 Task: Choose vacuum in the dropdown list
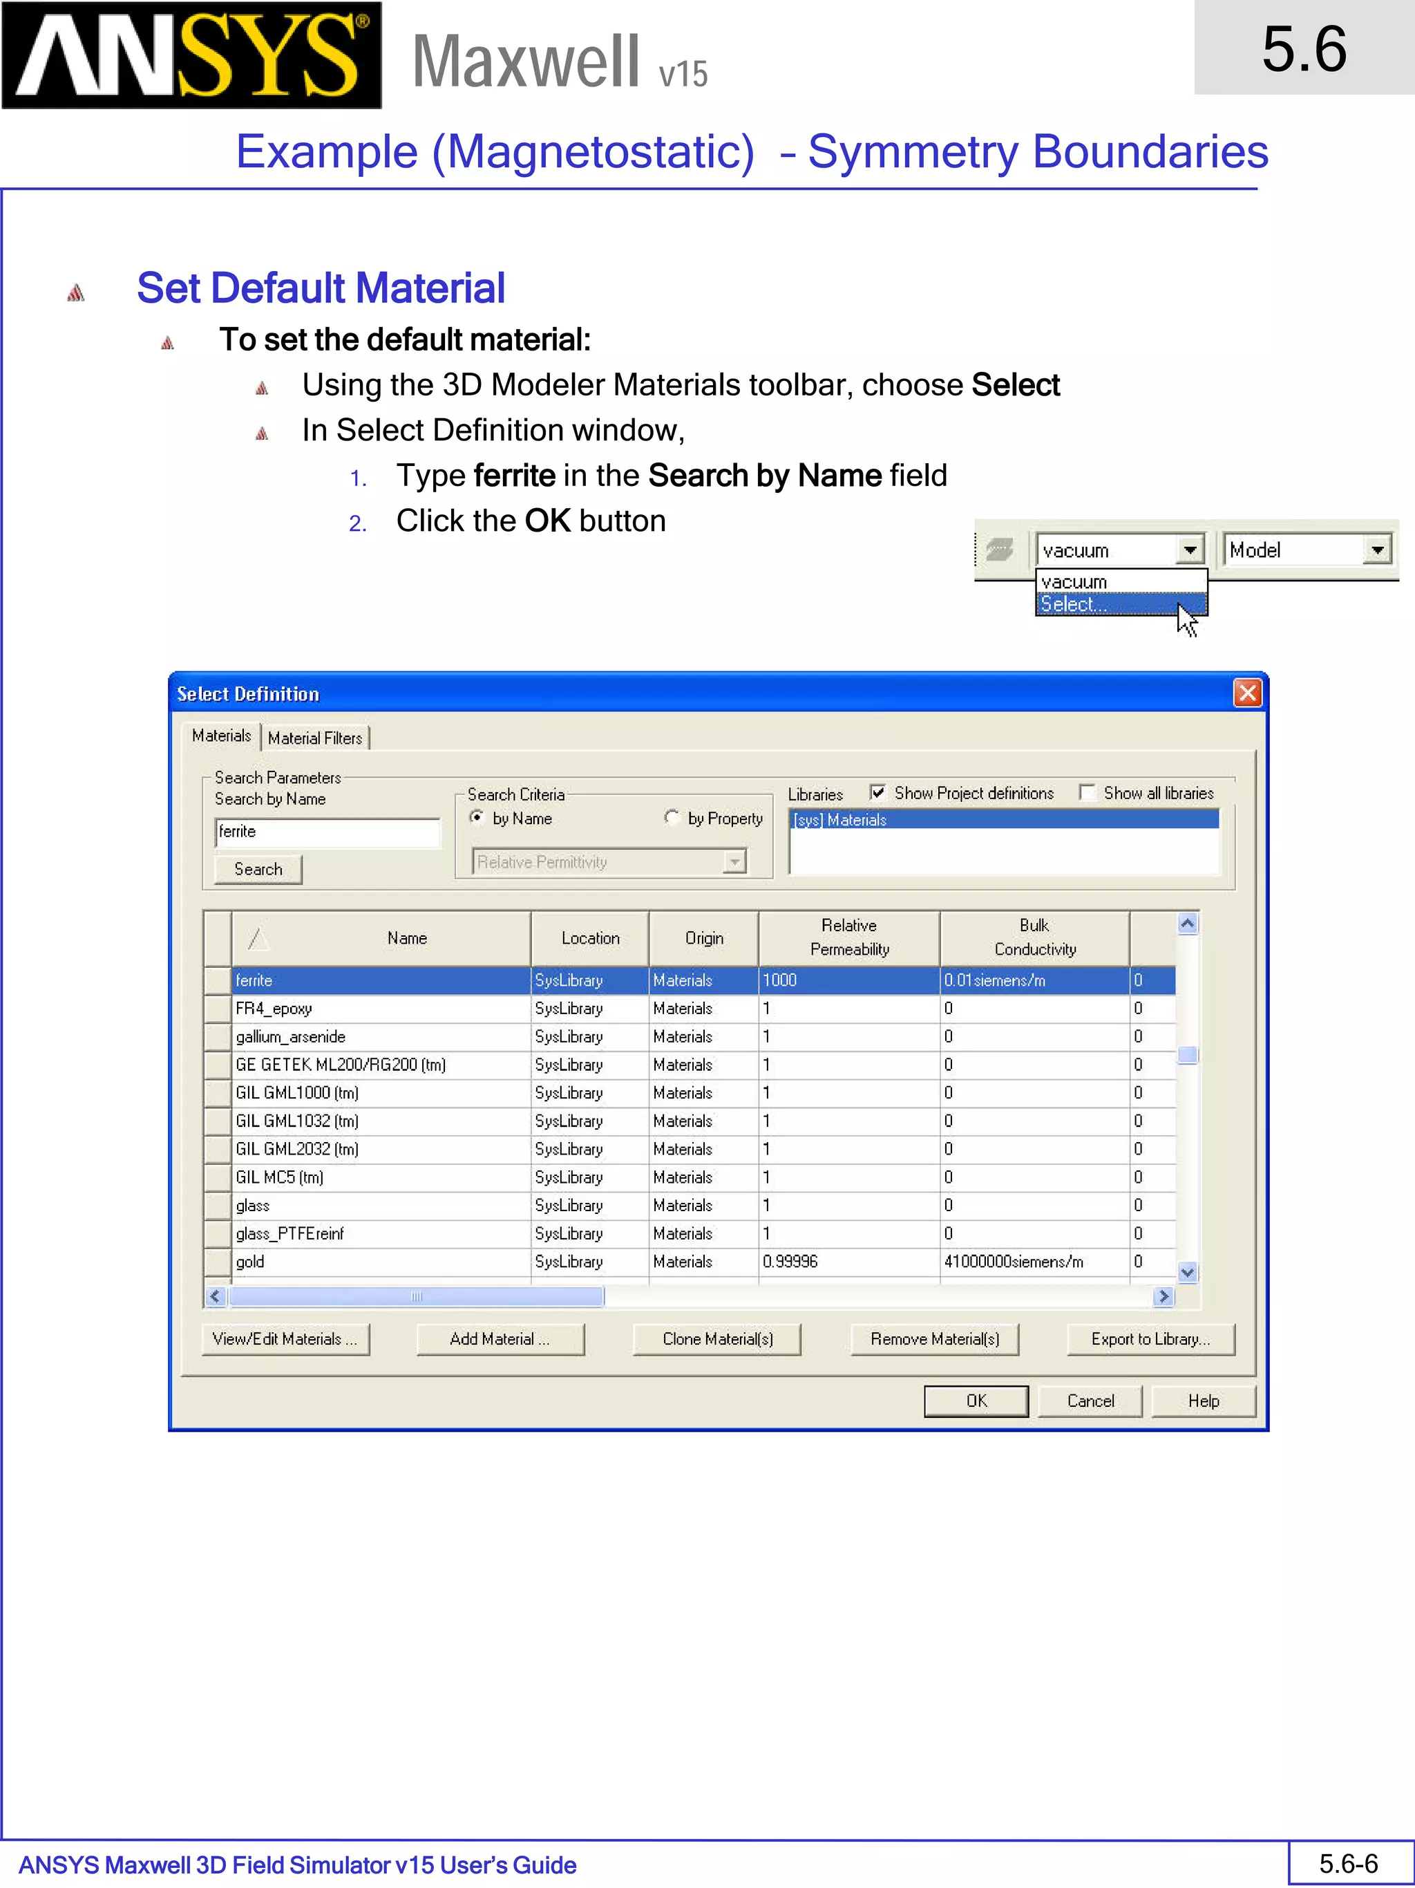pos(1121,582)
